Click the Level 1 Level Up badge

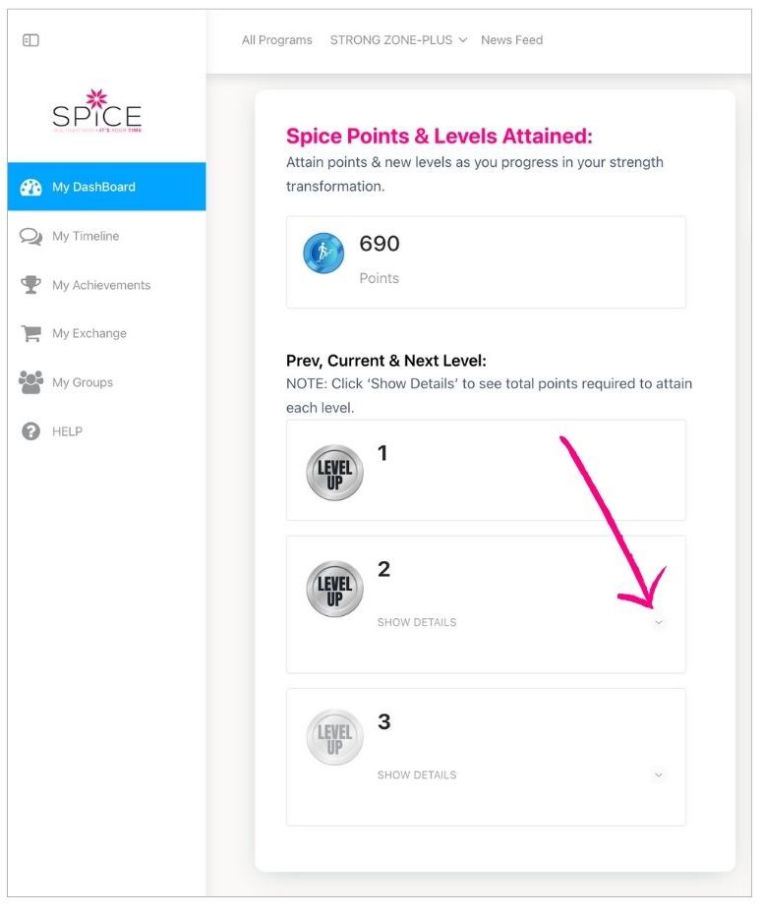pos(334,473)
